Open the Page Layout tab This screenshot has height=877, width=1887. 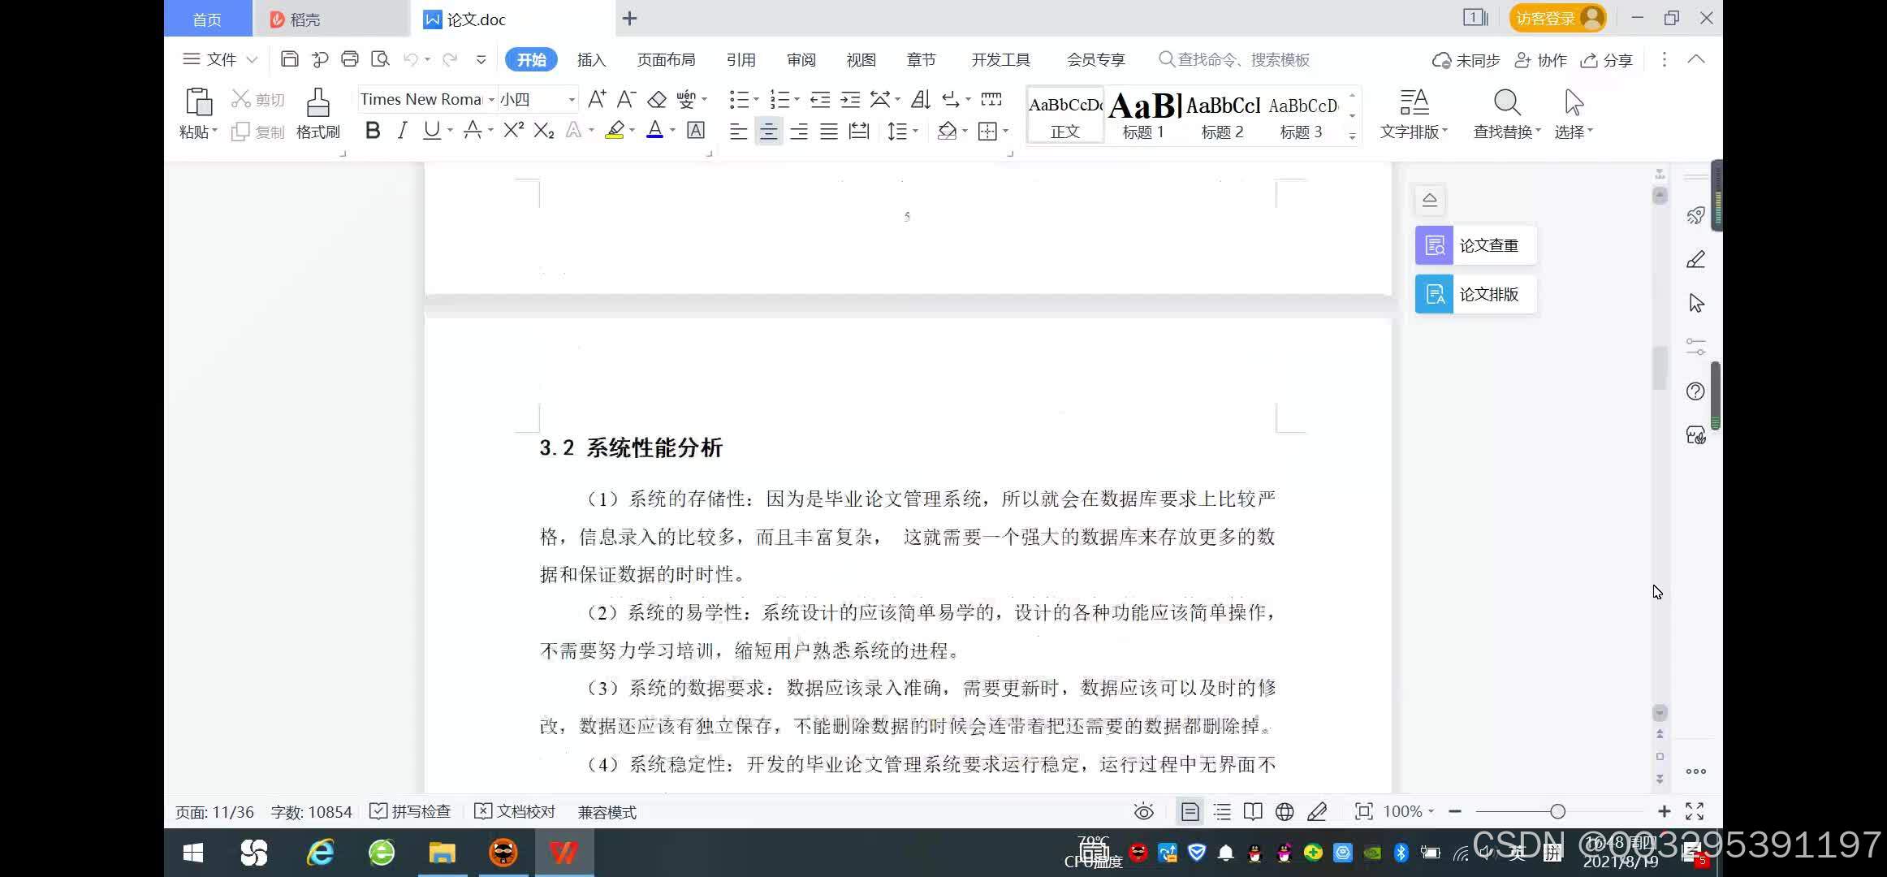666,59
